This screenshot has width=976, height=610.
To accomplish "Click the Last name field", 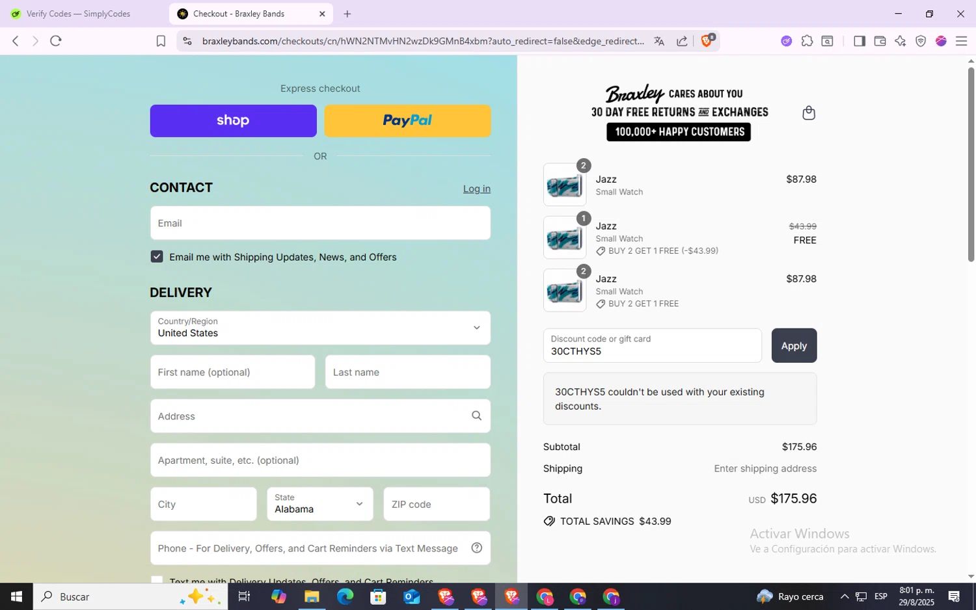I will [x=408, y=372].
